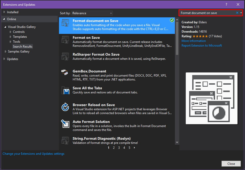The image size is (245, 170).
Task: Click the scrollbar up arrow
Action: click(x=177, y=20)
